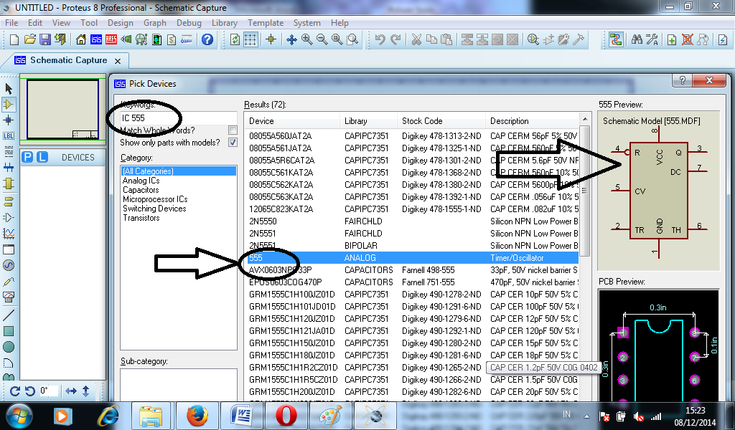
Task: Toggle the Match Whole Words checkbox
Action: (233, 130)
